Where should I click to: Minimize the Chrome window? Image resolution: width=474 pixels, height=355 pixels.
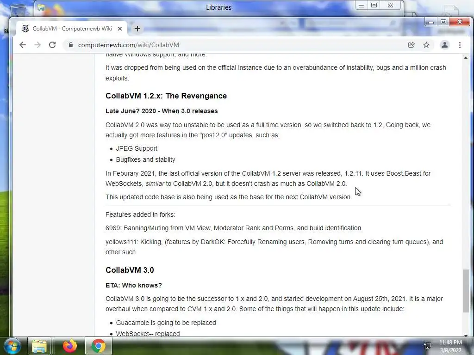pyautogui.click(x=431, y=22)
